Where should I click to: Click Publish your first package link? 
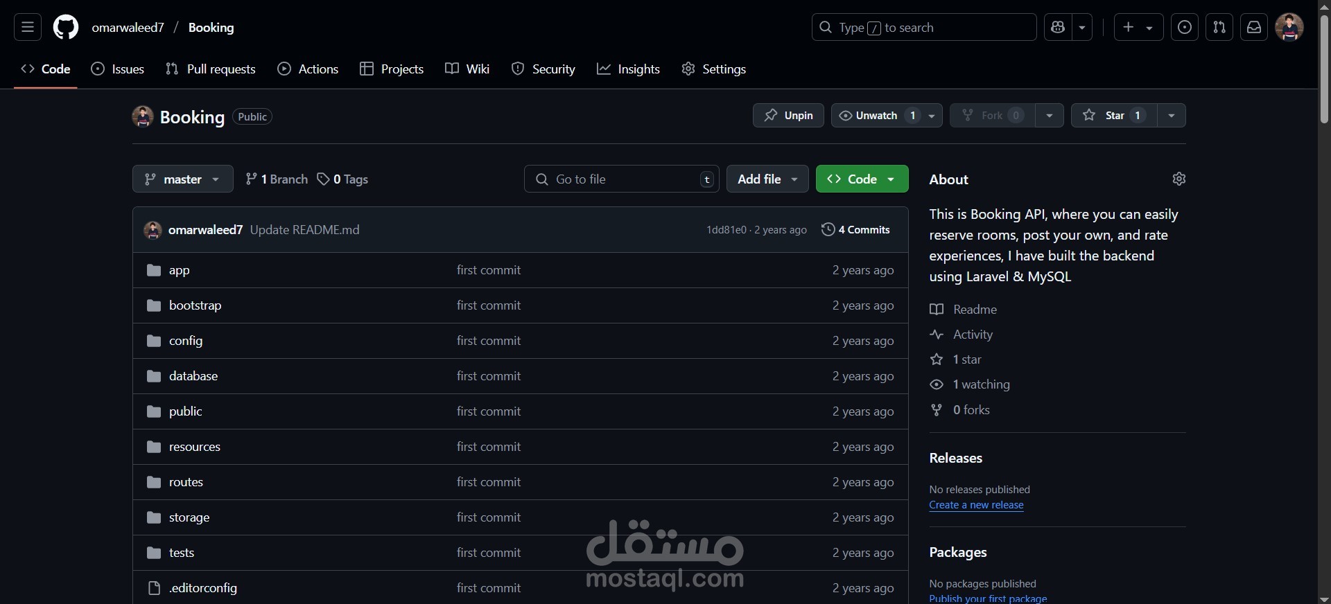pos(988,598)
